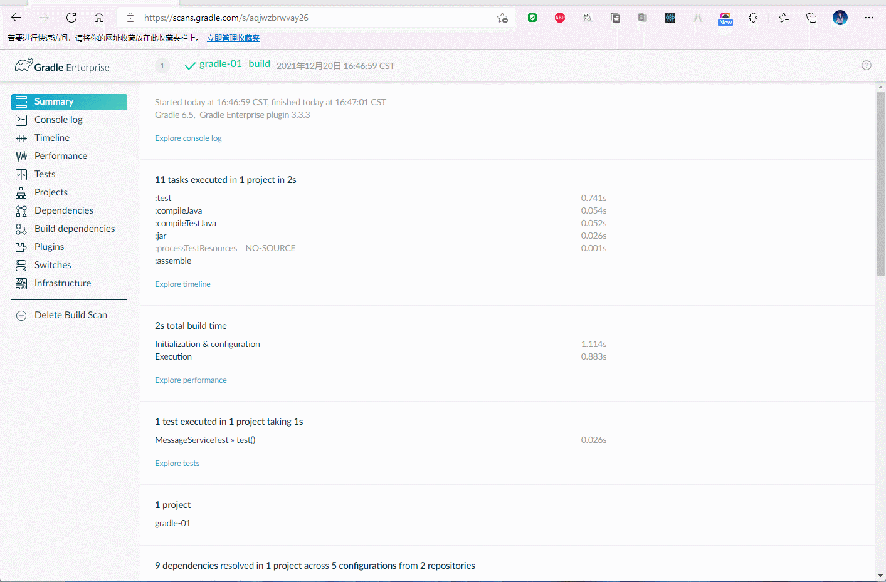Reload the page with refresh icon
886x582 pixels.
coord(71,18)
